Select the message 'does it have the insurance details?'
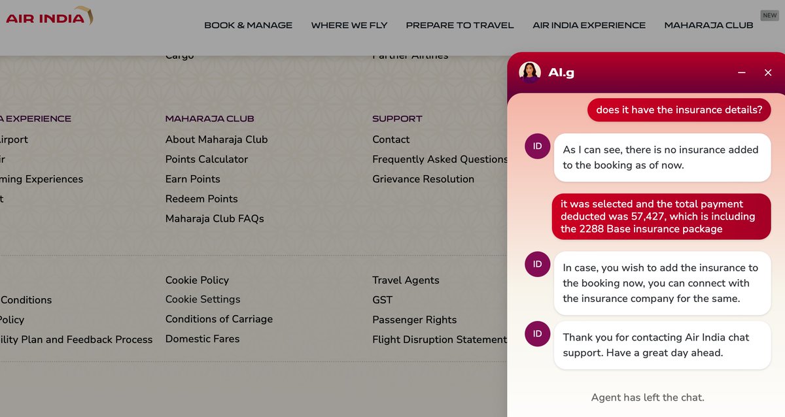 (x=679, y=110)
